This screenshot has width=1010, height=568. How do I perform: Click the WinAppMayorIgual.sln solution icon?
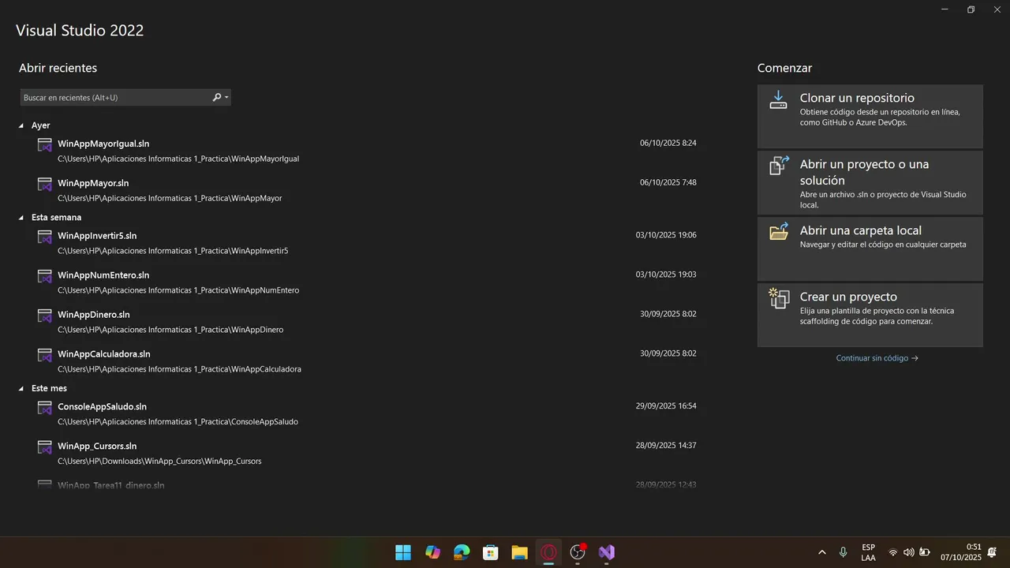44,144
